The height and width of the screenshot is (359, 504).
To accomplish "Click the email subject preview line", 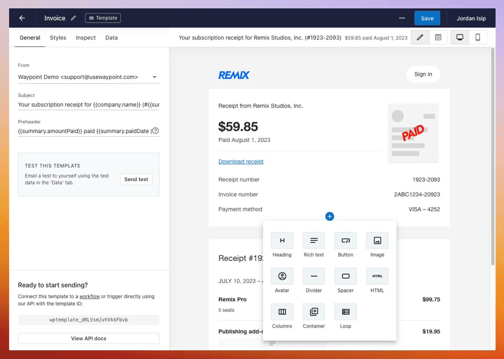I will point(260,38).
